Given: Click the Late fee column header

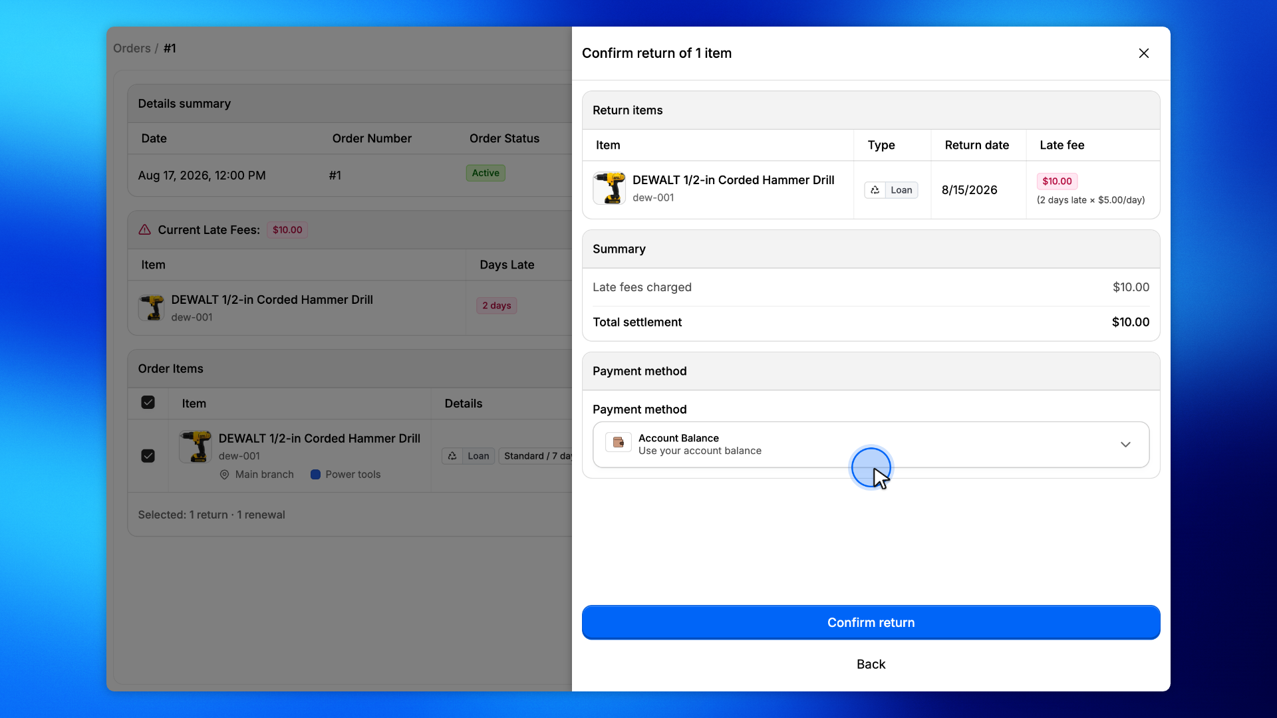Looking at the screenshot, I should [1062, 145].
